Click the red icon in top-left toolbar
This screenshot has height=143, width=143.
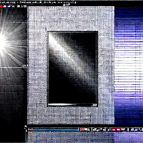(x=1, y=6)
